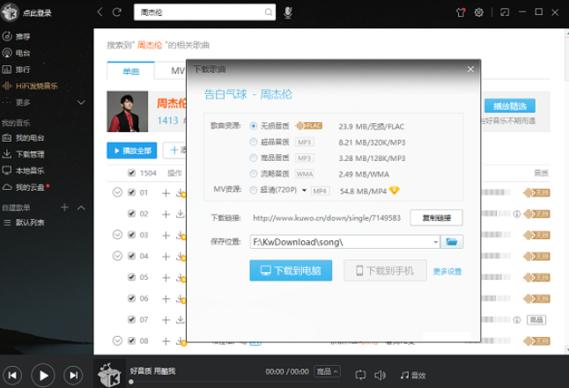Expand 更多 chevron in sidebar
569x388 pixels.
tap(81, 102)
